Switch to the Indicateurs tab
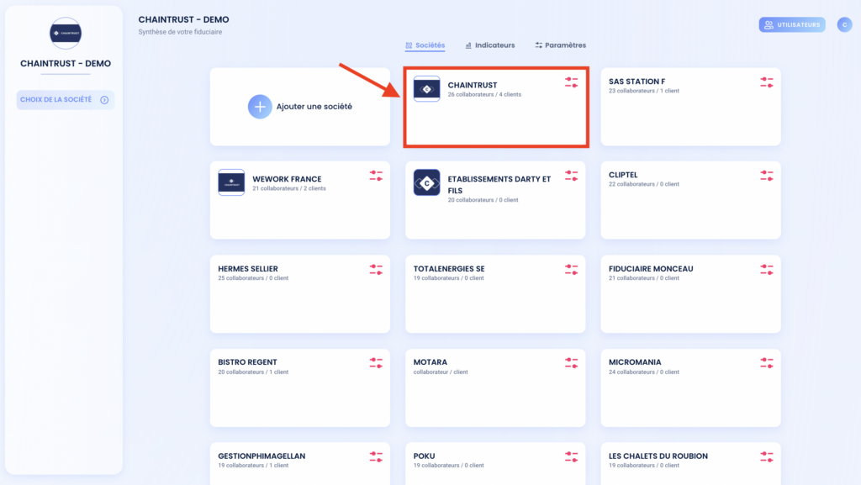The width and height of the screenshot is (861, 485). (490, 45)
